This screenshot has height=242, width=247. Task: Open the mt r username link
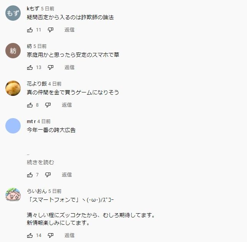point(31,122)
